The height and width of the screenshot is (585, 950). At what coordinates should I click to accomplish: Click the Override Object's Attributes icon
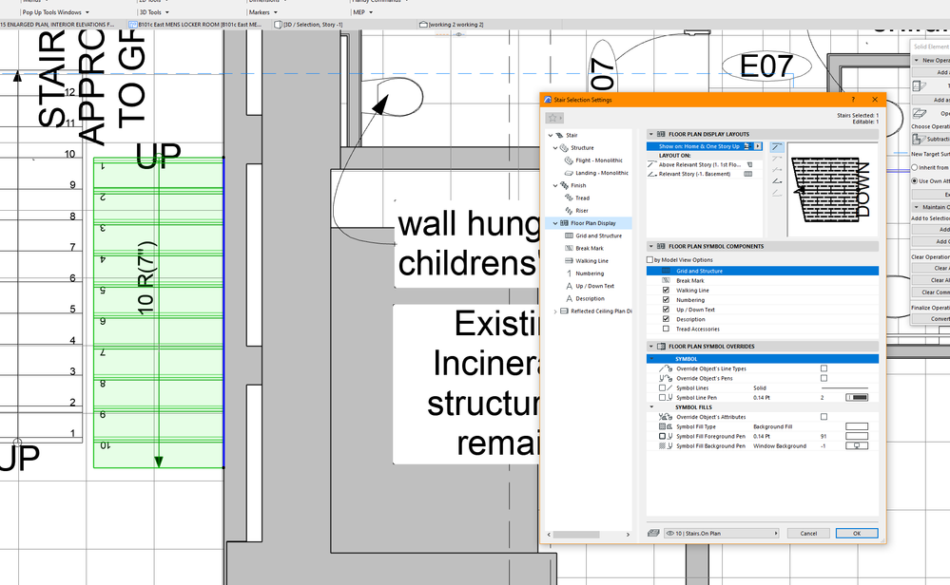pos(666,417)
